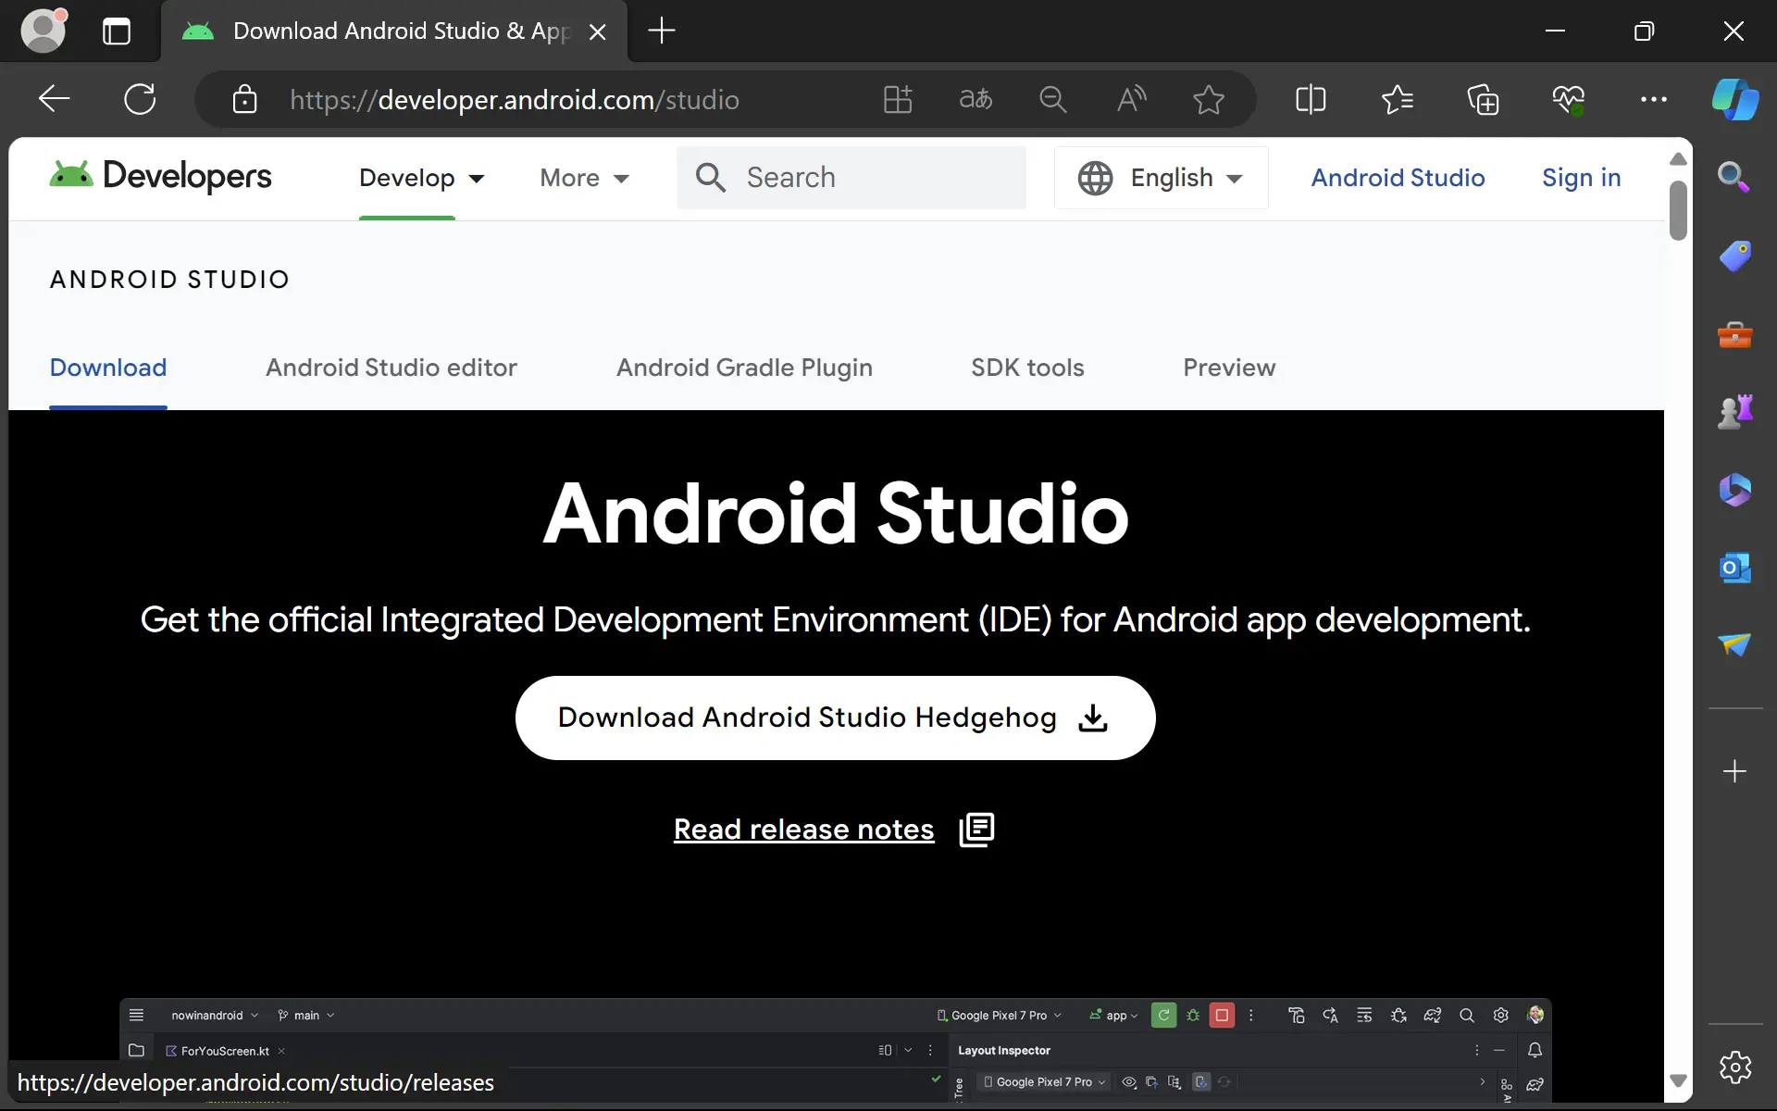
Task: Expand the English language selector dropdown
Action: (1158, 178)
